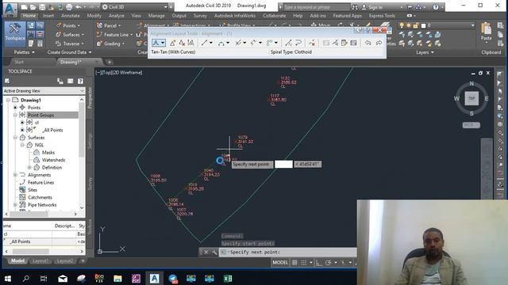Click the layer color swatch

pyautogui.click(x=423, y=25)
